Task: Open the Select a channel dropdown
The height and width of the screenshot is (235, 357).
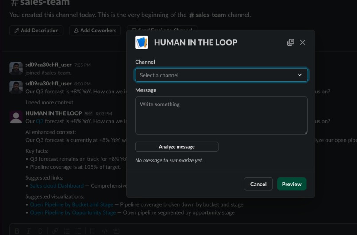Action: tap(221, 75)
